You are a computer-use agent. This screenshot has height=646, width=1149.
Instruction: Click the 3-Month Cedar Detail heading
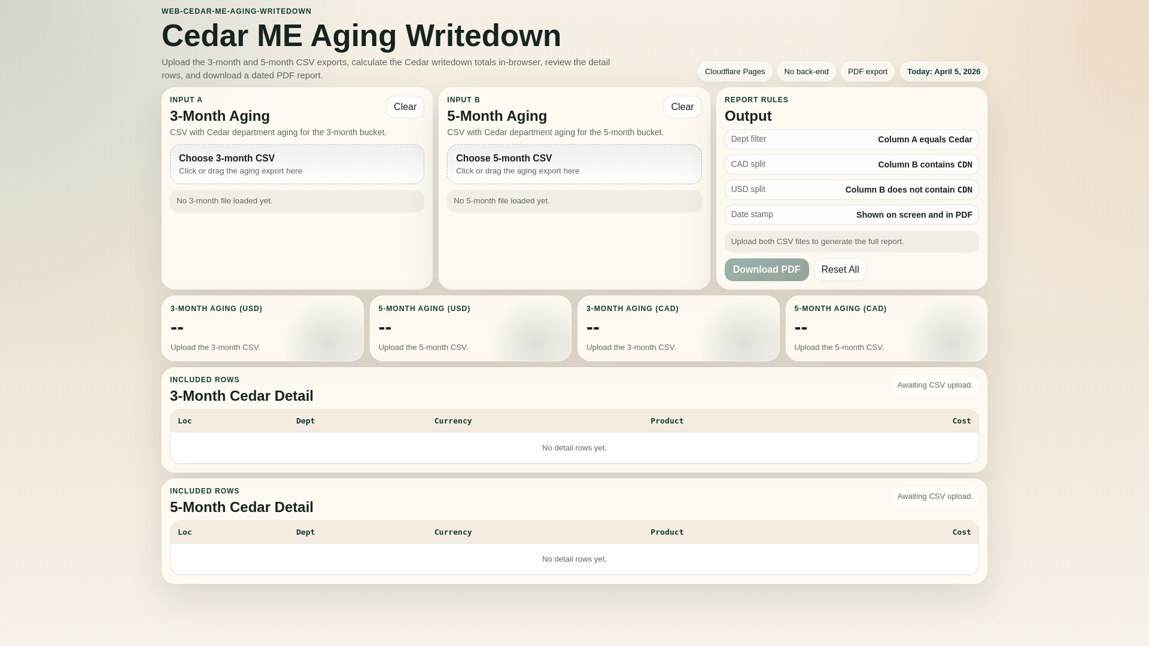(x=242, y=396)
